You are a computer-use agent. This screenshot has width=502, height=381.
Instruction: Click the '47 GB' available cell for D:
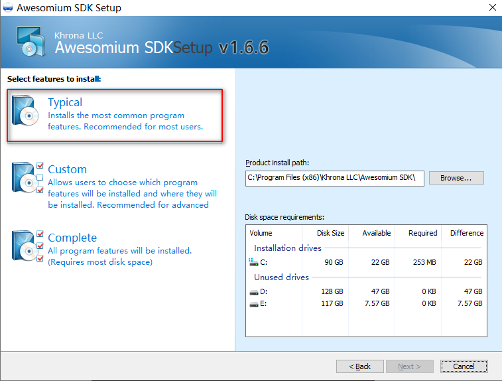(x=381, y=291)
